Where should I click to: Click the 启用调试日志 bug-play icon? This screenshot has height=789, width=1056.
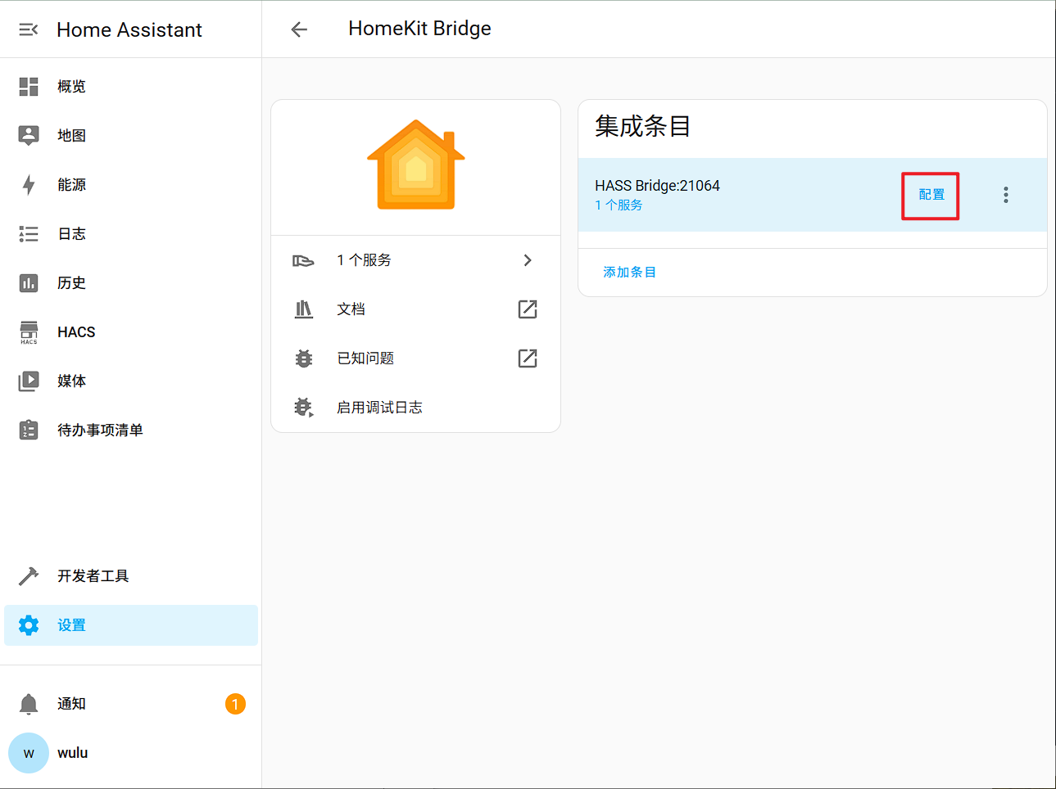pyautogui.click(x=304, y=408)
